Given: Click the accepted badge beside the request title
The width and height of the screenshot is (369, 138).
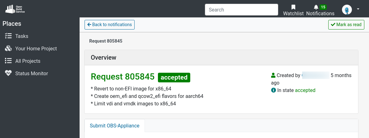Looking at the screenshot, I should [174, 77].
